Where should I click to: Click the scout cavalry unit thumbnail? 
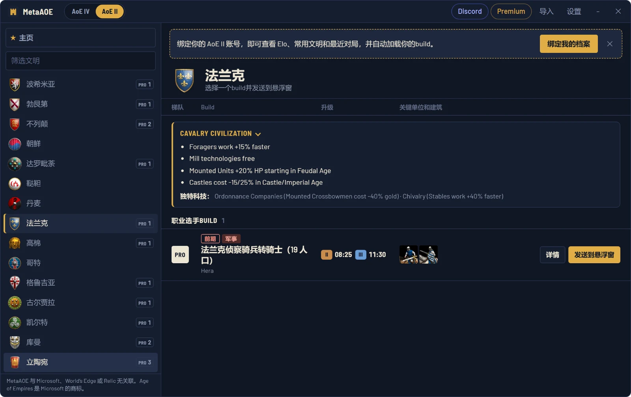coord(409,255)
